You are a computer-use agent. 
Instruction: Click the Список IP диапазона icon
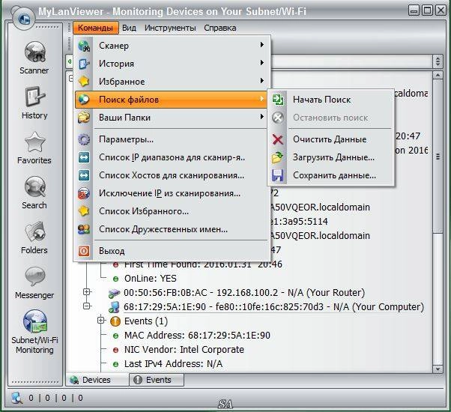tap(84, 157)
